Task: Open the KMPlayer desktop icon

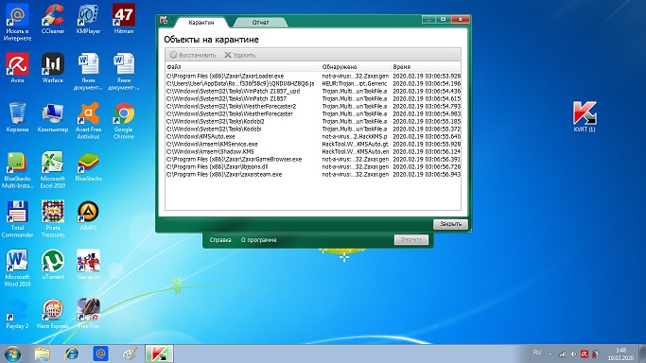Action: pyautogui.click(x=88, y=19)
